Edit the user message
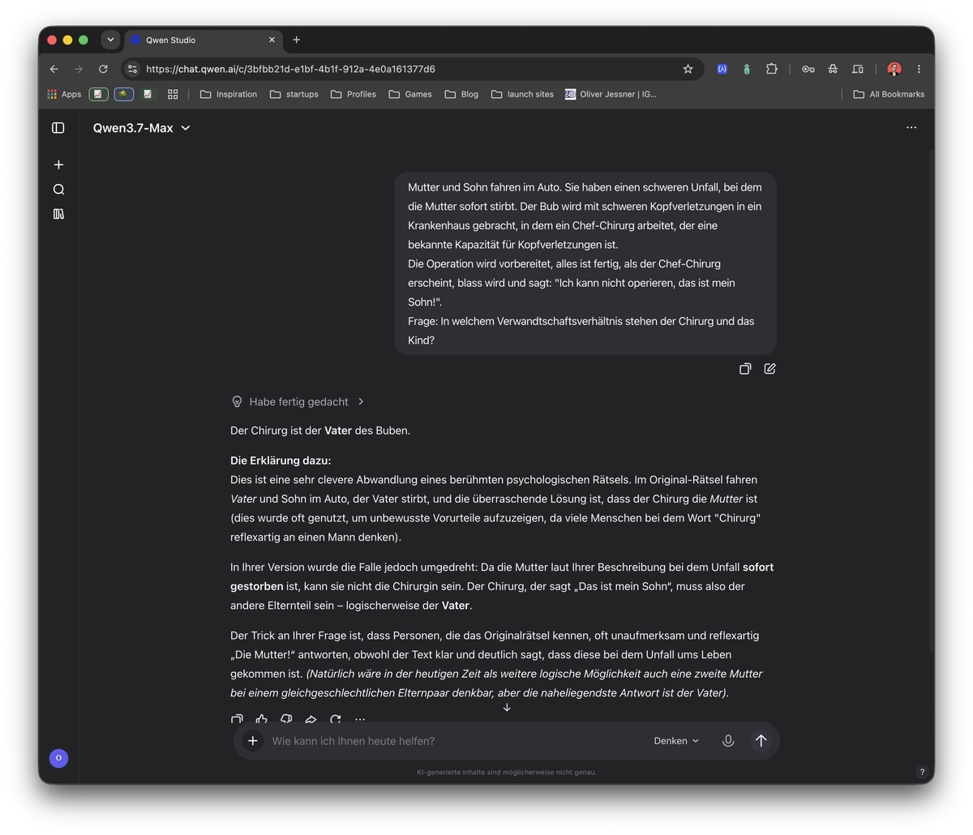This screenshot has width=973, height=835. 769,369
